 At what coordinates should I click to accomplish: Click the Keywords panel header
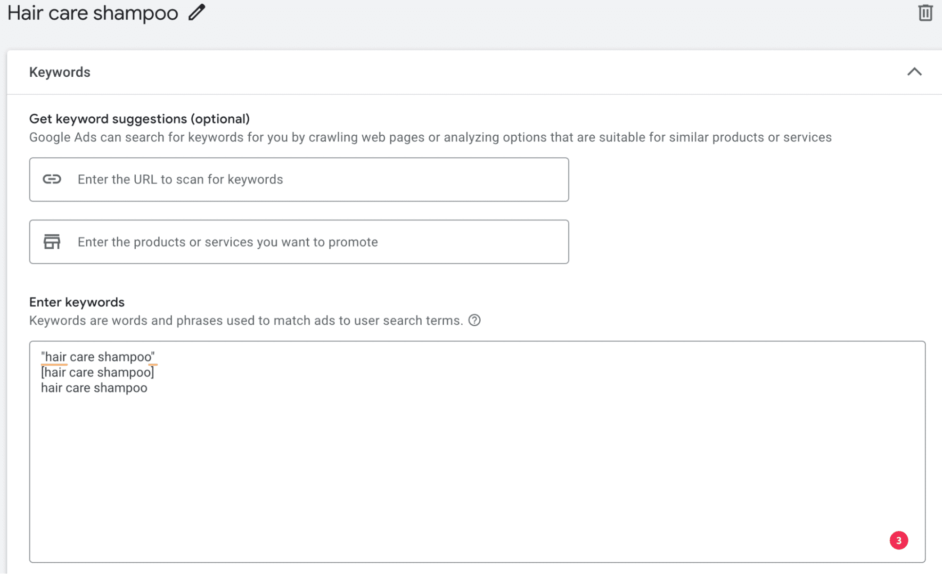pyautogui.click(x=59, y=72)
